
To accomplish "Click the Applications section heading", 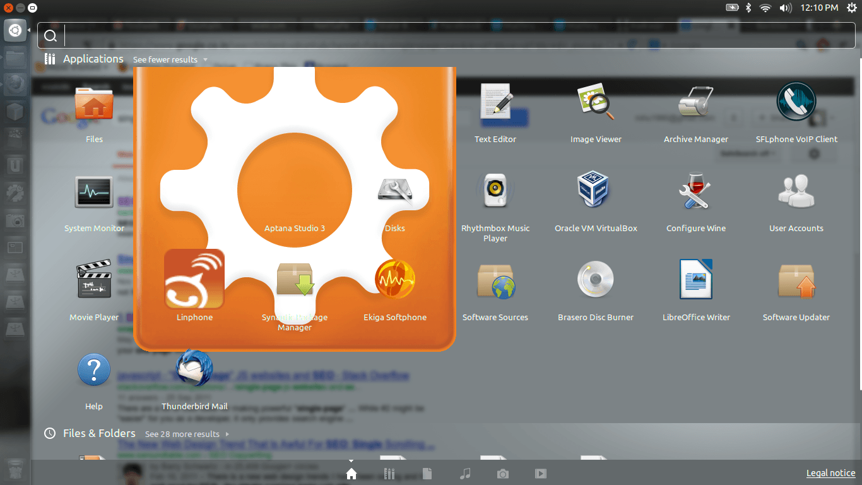I will click(x=93, y=59).
